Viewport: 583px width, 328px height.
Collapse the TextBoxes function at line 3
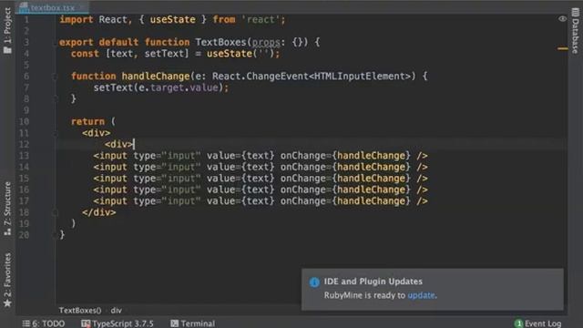pos(55,43)
